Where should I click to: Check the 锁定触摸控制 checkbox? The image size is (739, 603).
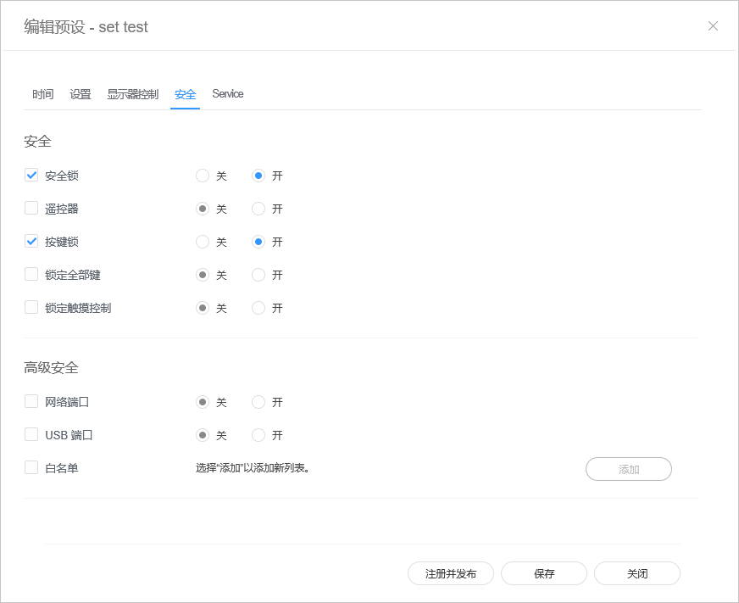coord(31,308)
